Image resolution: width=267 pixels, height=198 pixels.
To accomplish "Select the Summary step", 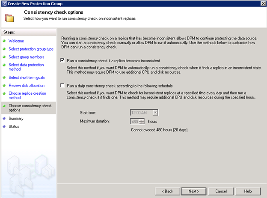I will tap(16, 118).
